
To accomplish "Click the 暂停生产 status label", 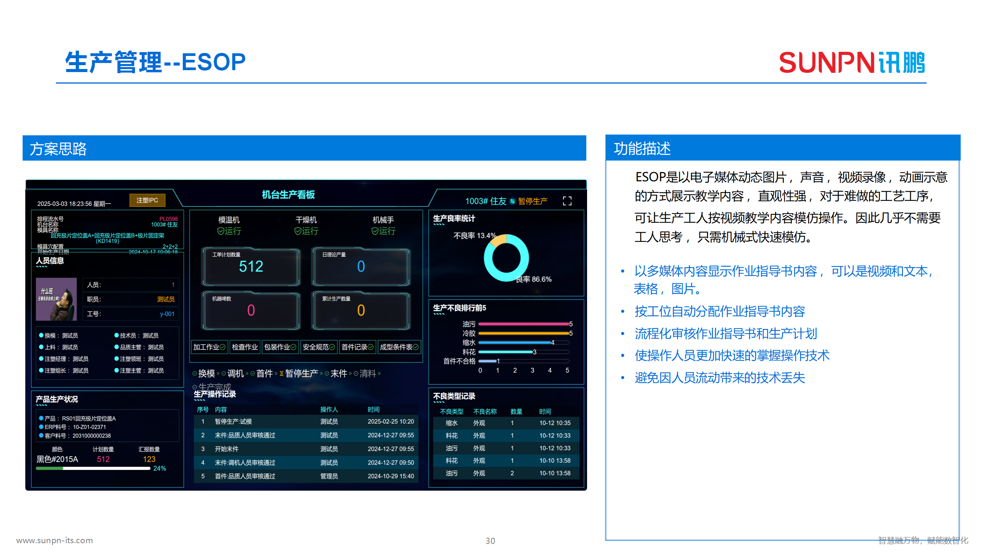I will pos(533,200).
